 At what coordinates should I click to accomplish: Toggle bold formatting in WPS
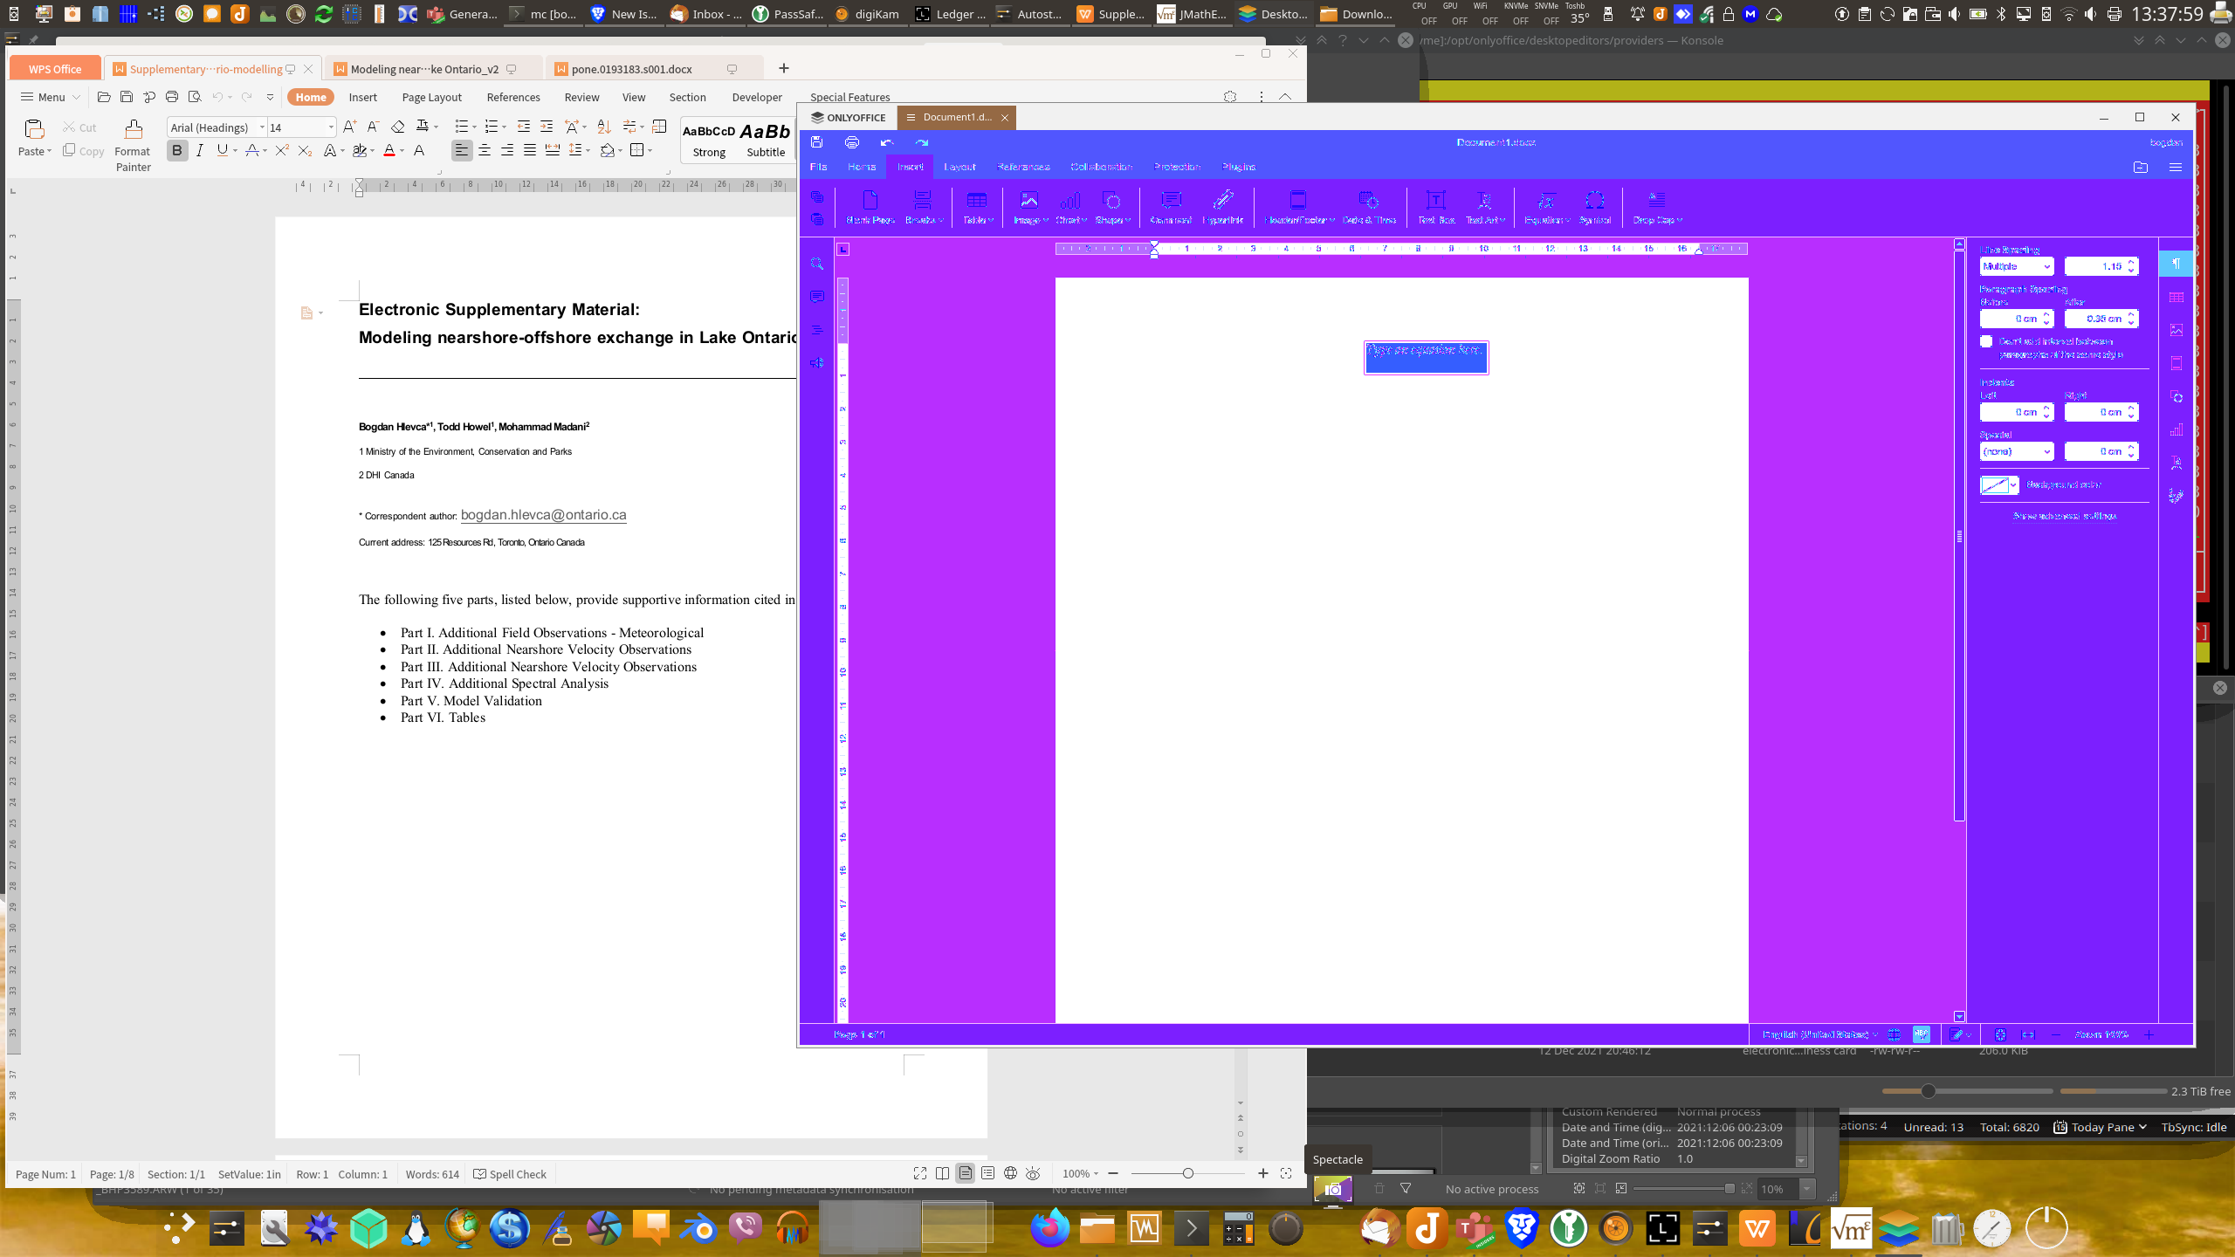[x=177, y=150]
